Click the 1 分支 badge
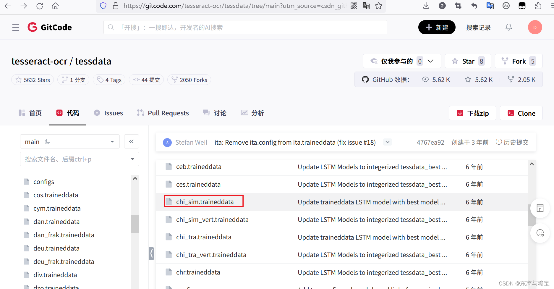 coord(73,80)
